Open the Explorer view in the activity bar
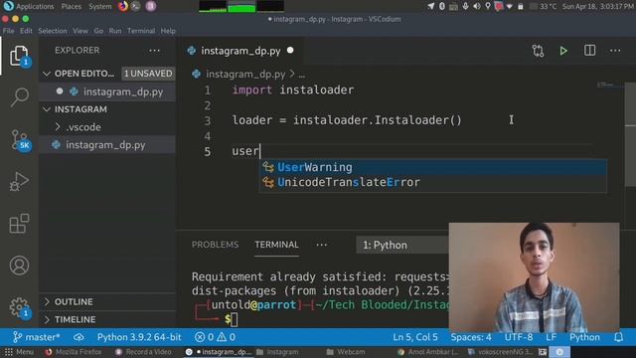 tap(19, 56)
